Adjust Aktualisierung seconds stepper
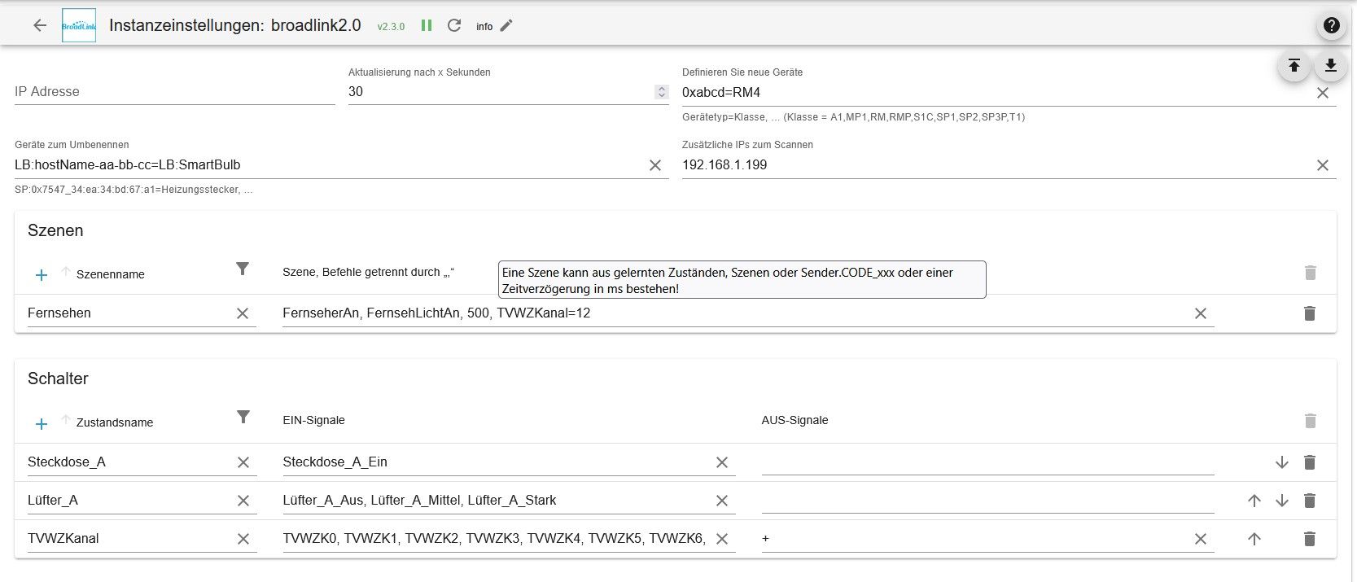1357x582 pixels. coord(662,92)
